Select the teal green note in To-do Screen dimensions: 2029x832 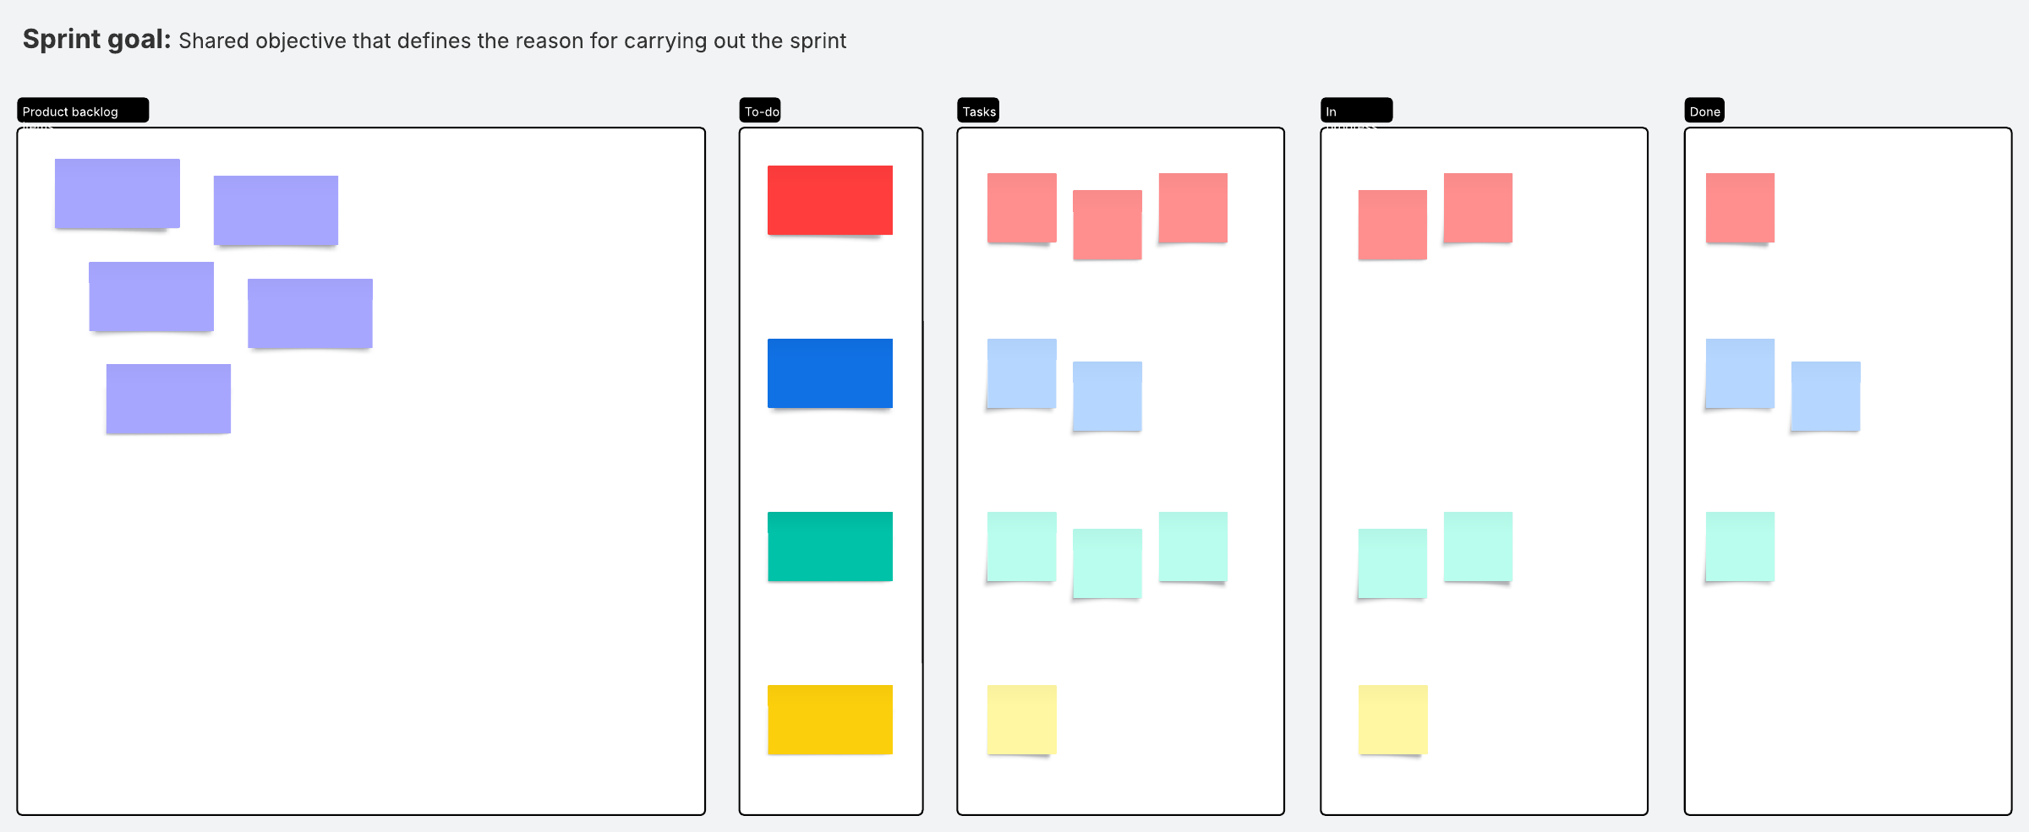pyautogui.click(x=829, y=547)
